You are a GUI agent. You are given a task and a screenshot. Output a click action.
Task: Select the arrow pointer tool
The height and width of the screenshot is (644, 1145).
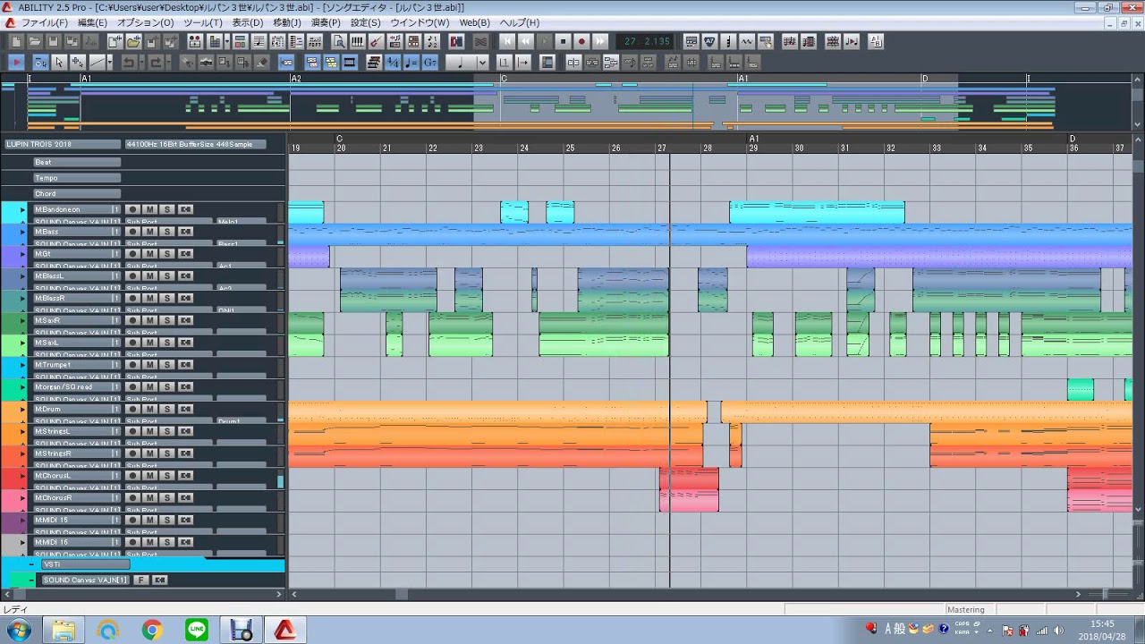coord(59,62)
